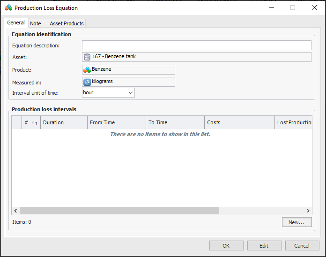This screenshot has height=257, width=326.
Task: Click the Product field showing Benzene
Action: coord(128,70)
